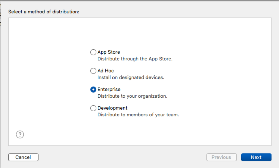Image resolution: width=279 pixels, height=168 pixels.
Task: Select the App Store radio button
Action: (x=93, y=52)
